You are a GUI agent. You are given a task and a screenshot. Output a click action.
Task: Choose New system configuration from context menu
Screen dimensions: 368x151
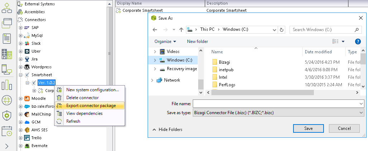click(90, 90)
